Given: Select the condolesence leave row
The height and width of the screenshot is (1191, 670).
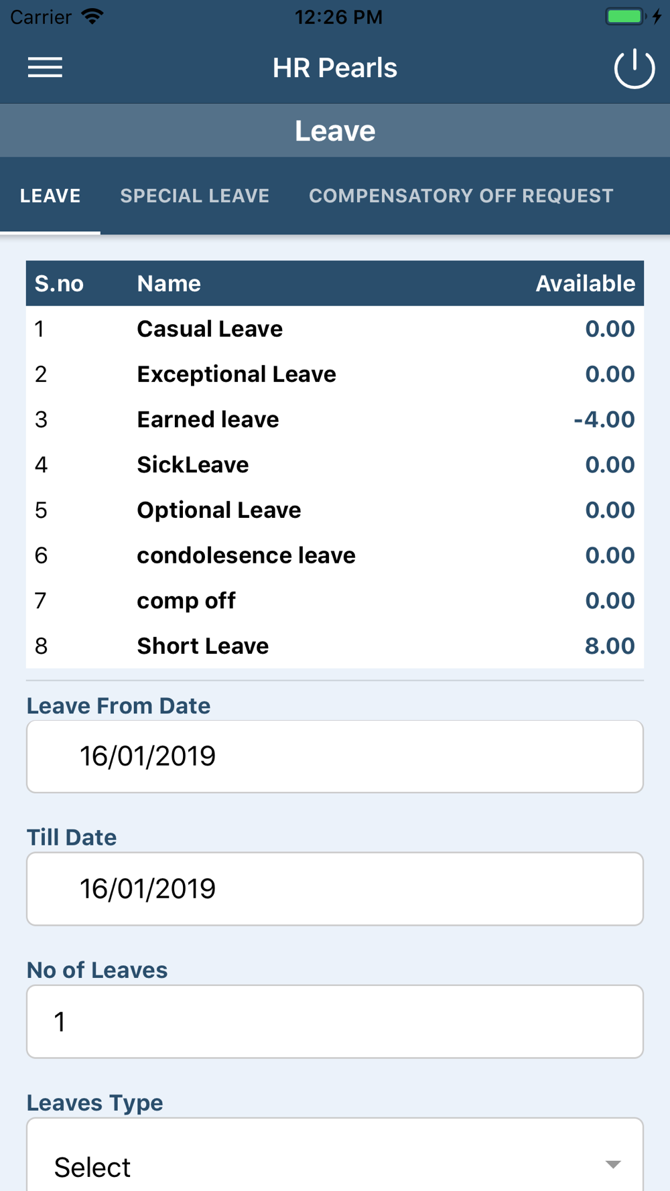Looking at the screenshot, I should click(x=335, y=555).
